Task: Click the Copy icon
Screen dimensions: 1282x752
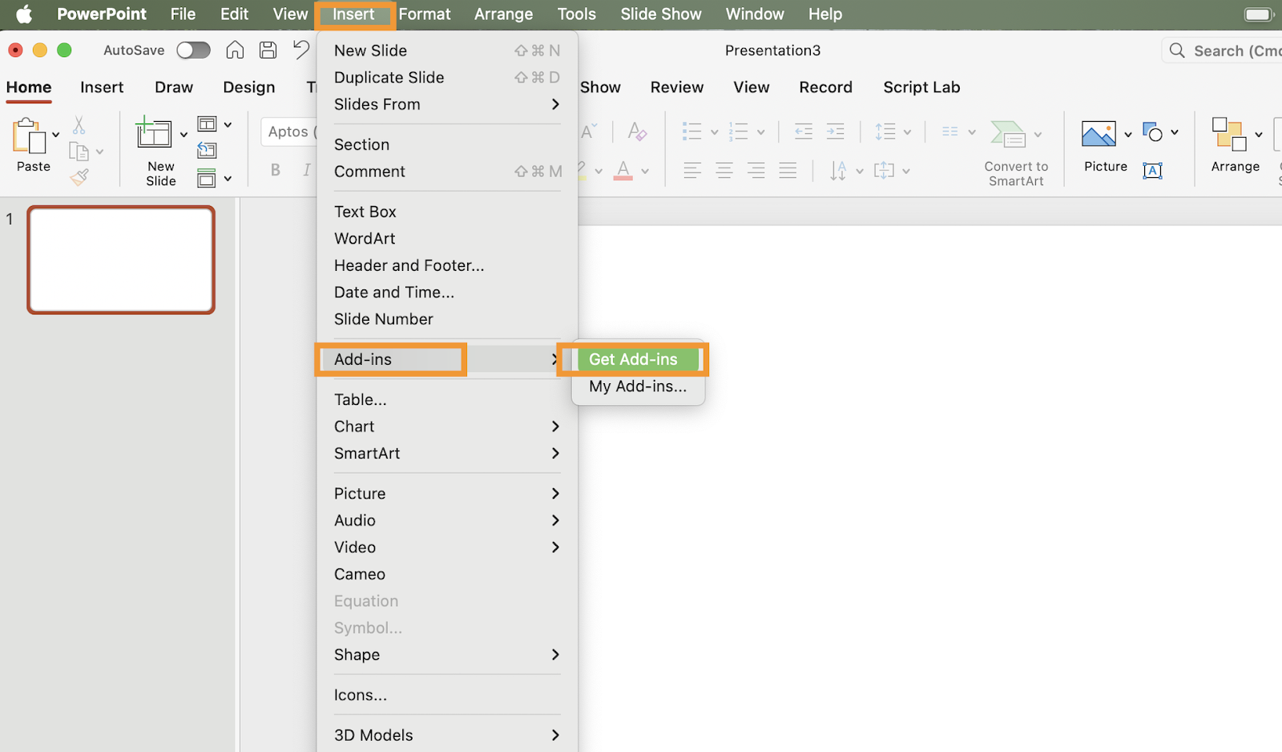Action: click(79, 151)
